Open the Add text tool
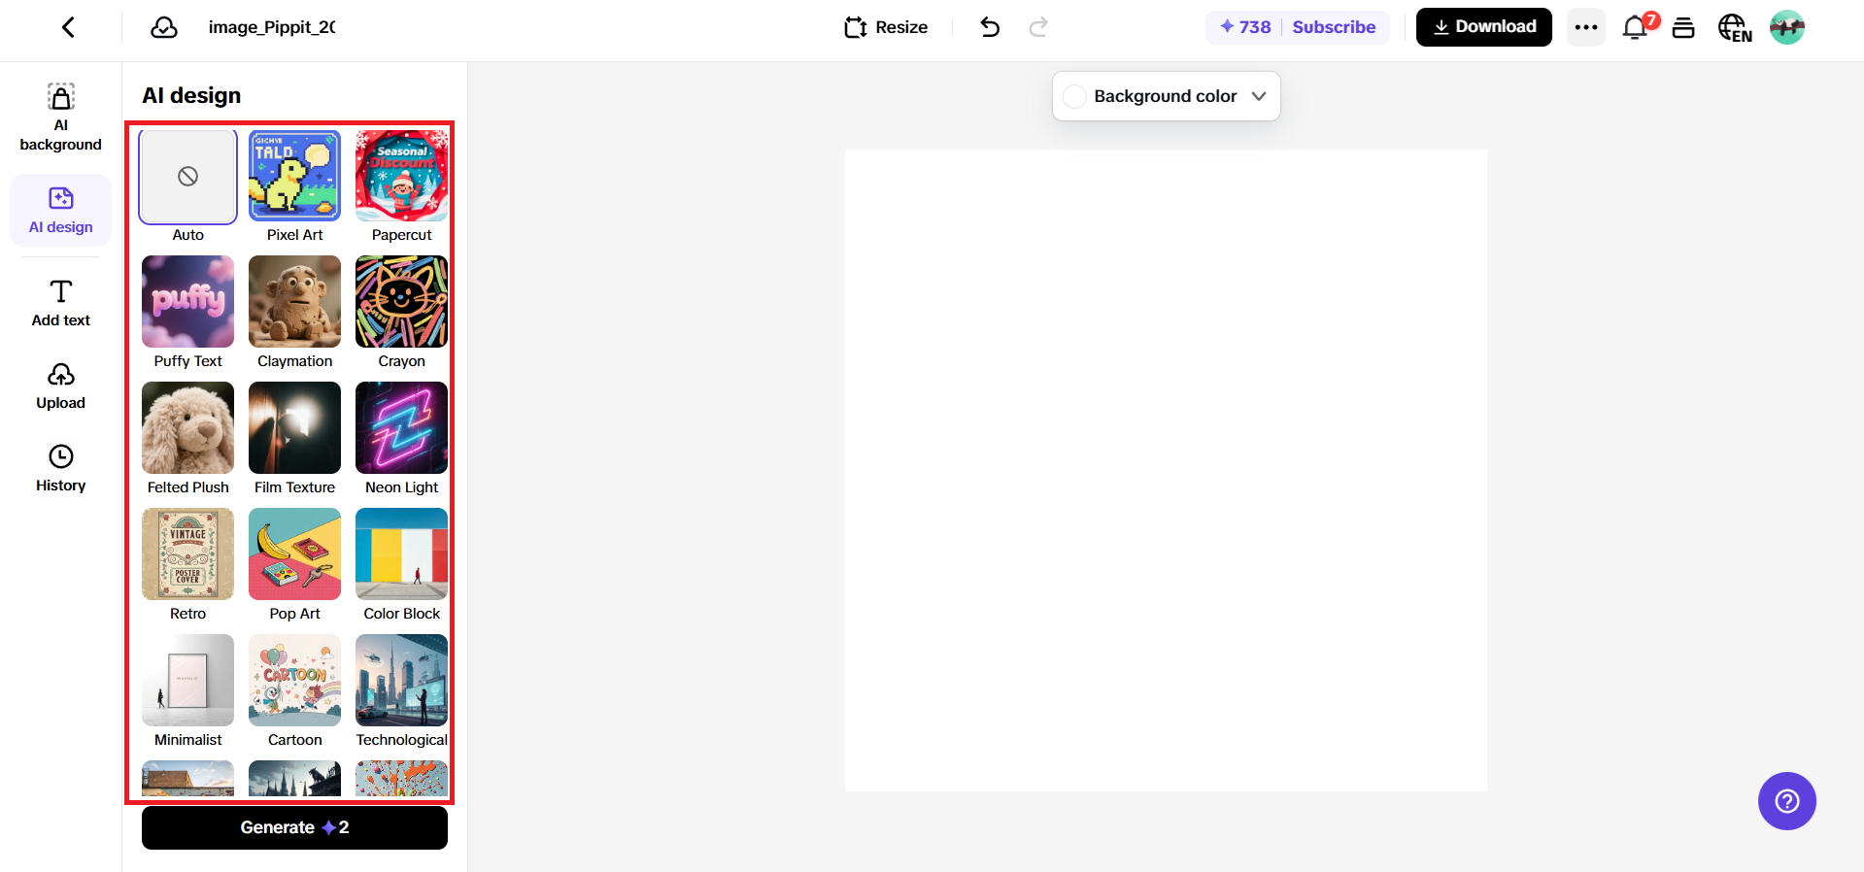 pyautogui.click(x=61, y=303)
